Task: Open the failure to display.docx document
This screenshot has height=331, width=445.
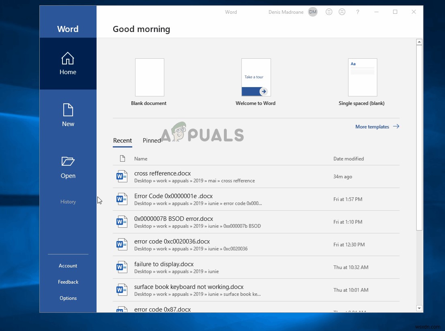Action: click(x=164, y=264)
